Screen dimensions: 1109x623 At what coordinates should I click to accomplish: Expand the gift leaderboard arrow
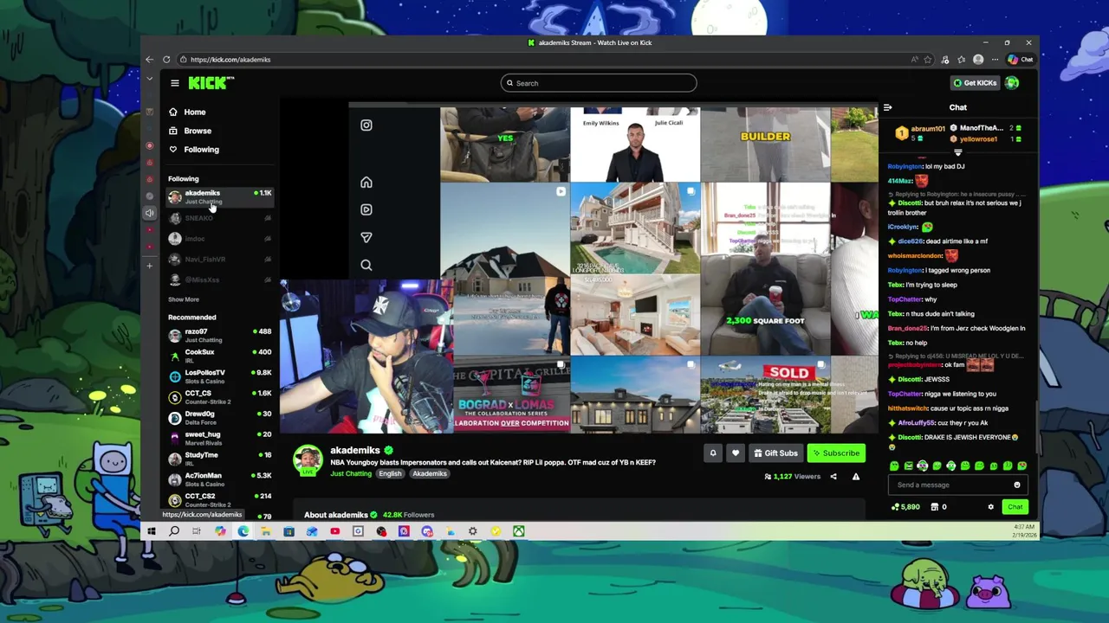[957, 152]
